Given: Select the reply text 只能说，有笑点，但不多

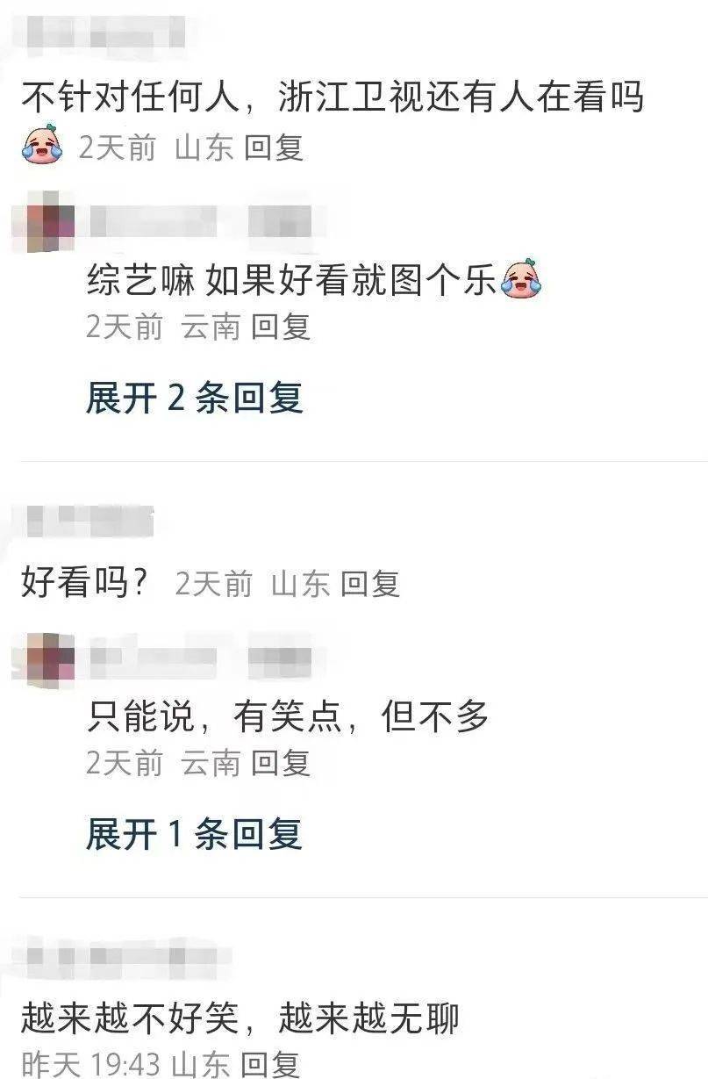Looking at the screenshot, I should click(x=287, y=718).
